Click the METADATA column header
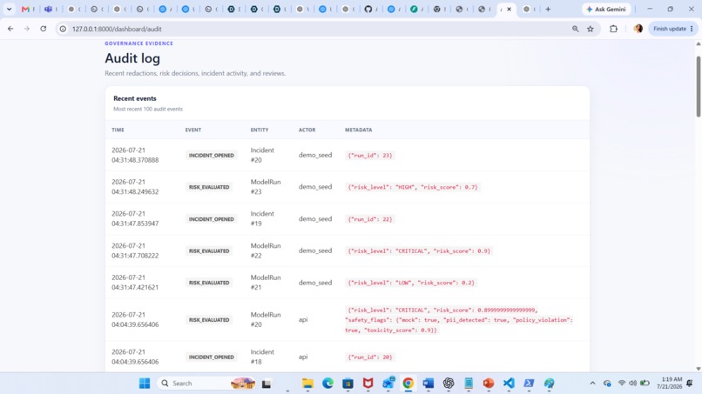702x394 pixels. [x=358, y=130]
